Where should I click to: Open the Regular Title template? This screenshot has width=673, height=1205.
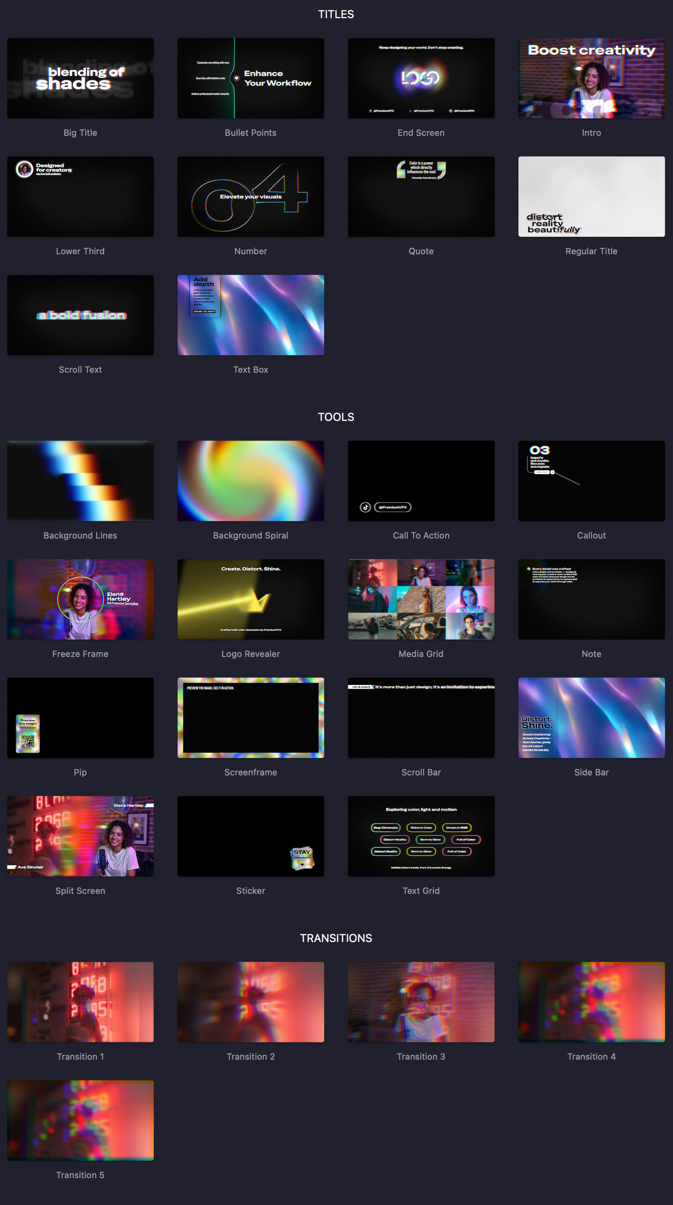tap(591, 197)
